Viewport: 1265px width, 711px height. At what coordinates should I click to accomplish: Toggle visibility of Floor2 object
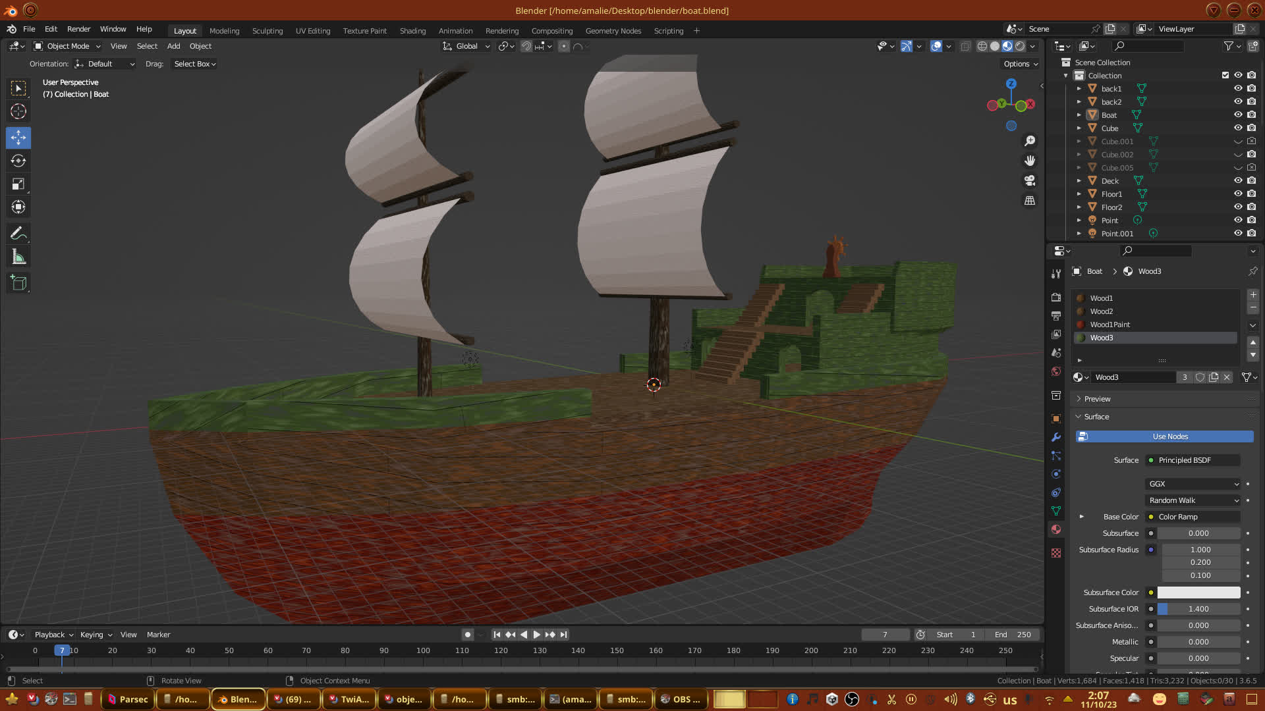(x=1238, y=207)
